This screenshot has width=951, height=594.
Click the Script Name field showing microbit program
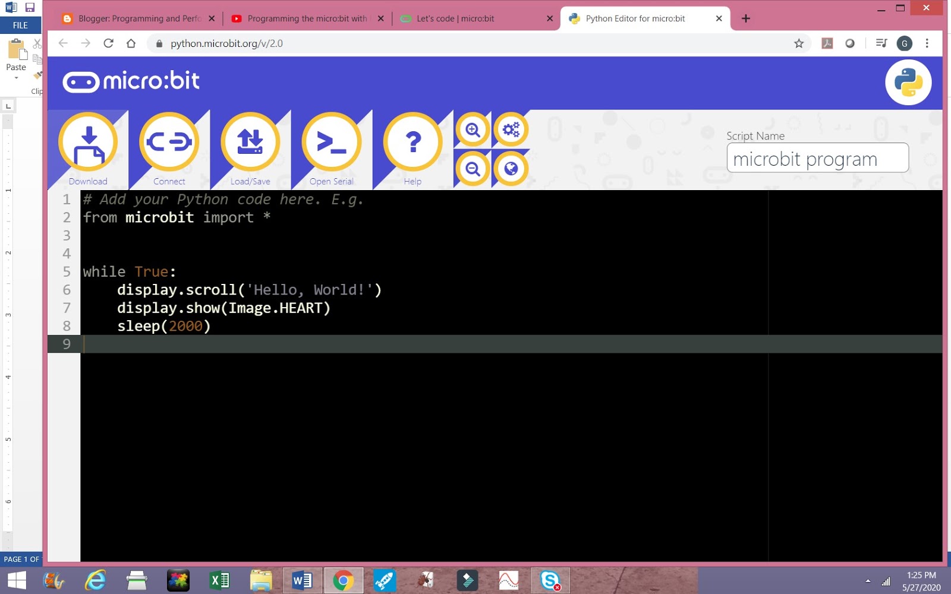click(x=817, y=157)
